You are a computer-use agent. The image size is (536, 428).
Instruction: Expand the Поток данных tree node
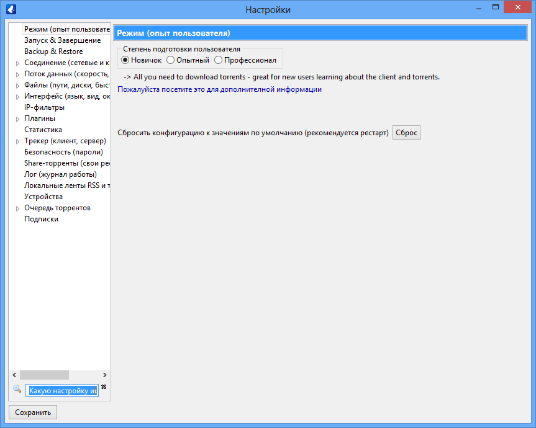click(x=18, y=74)
